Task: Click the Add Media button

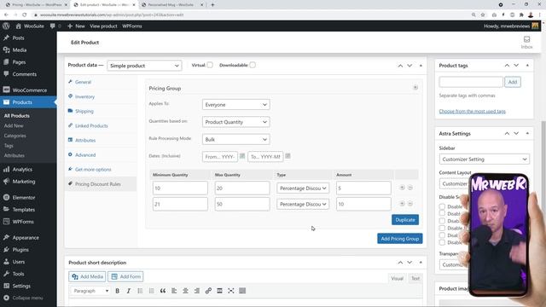Action: point(88,276)
